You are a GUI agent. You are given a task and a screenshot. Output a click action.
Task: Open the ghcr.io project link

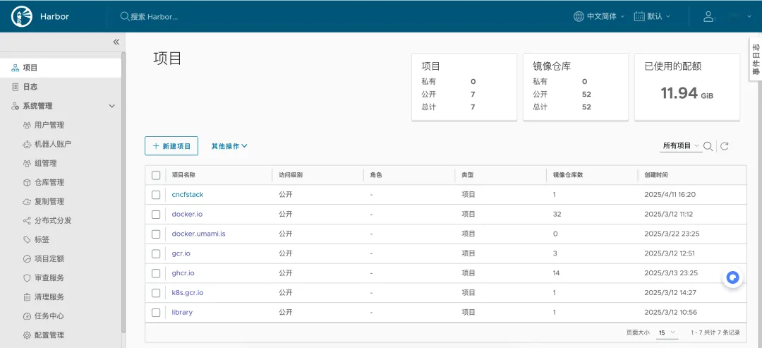pos(183,273)
